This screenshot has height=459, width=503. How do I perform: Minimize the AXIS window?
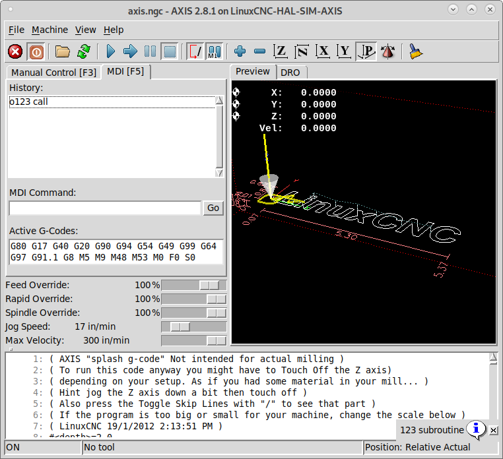pos(453,10)
